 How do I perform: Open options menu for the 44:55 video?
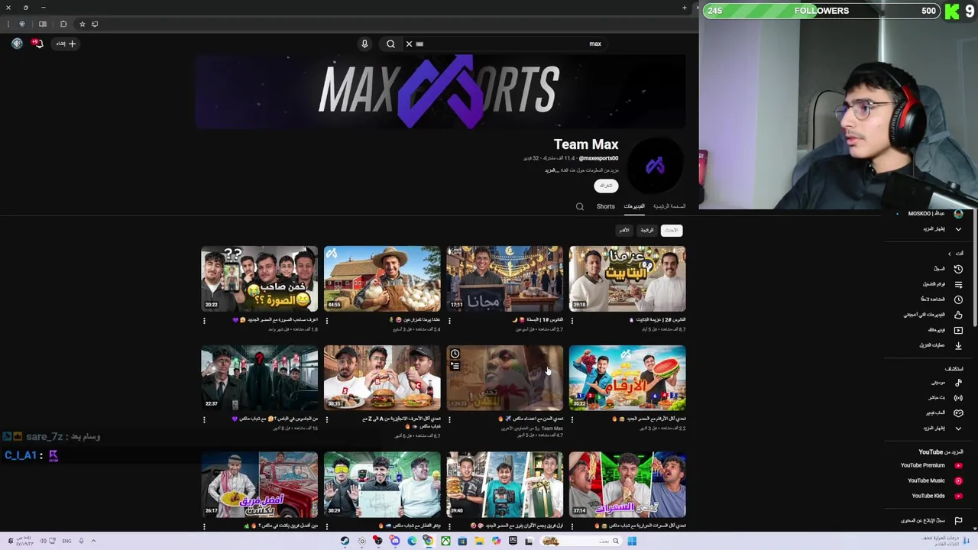(x=327, y=321)
